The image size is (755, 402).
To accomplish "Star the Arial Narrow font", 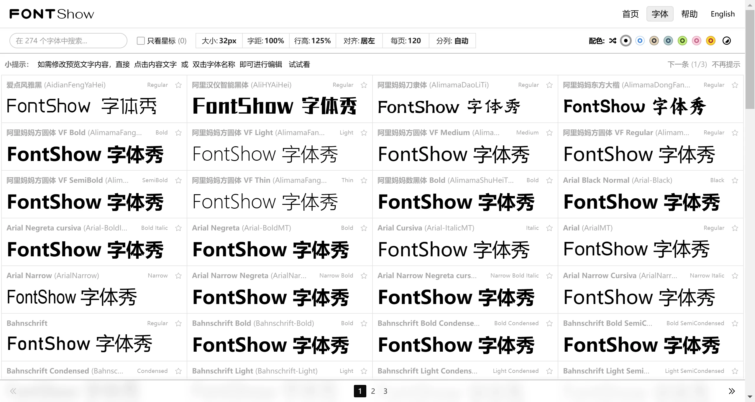I will (x=178, y=276).
